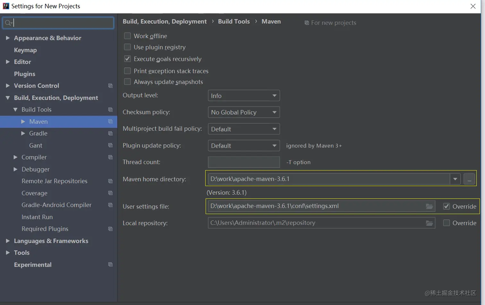Click the project-level icon beside Coverage
Image resolution: width=485 pixels, height=305 pixels.
pos(110,193)
